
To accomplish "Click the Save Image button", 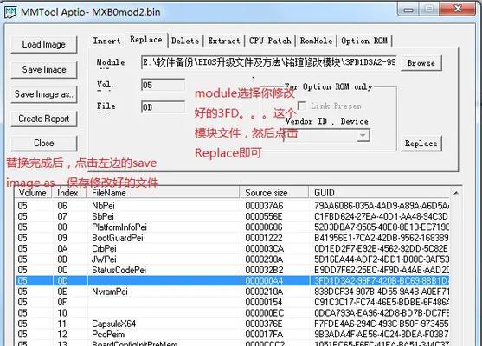I will 43,70.
